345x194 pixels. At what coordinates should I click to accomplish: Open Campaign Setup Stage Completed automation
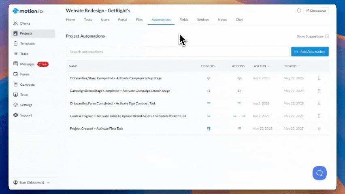120,91
